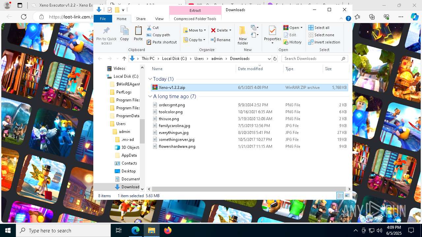Viewport: 422px width, 237px height.
Task: Open Edge Copilot icon
Action: (414, 17)
